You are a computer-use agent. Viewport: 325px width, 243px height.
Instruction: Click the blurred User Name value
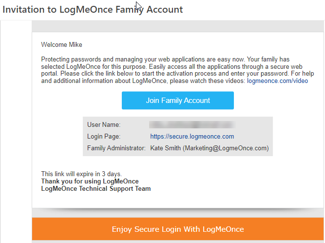[192, 125]
